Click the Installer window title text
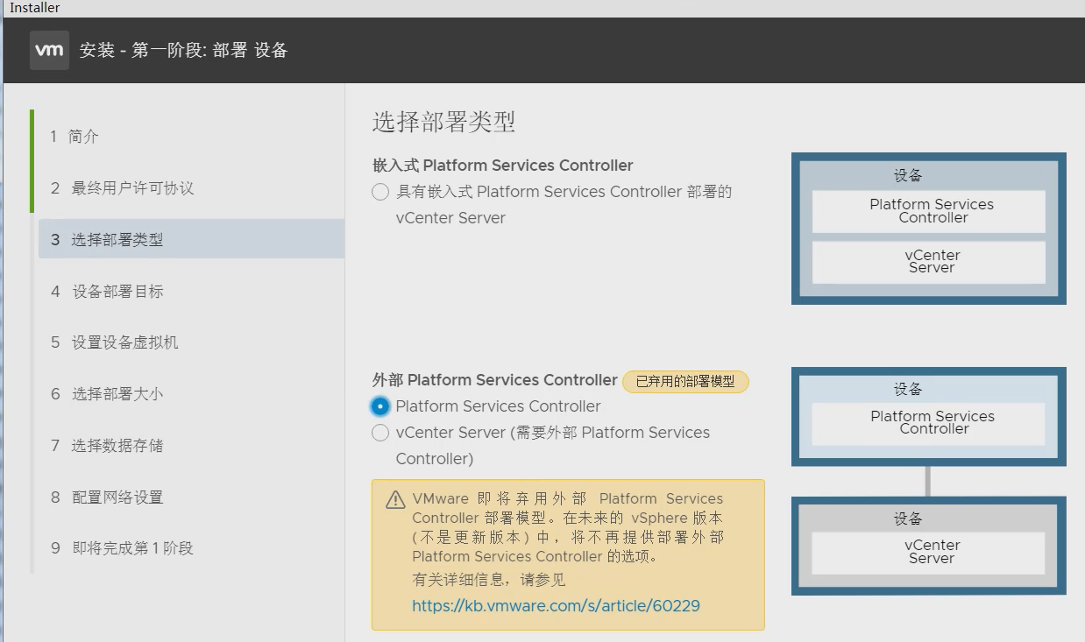 [35, 8]
